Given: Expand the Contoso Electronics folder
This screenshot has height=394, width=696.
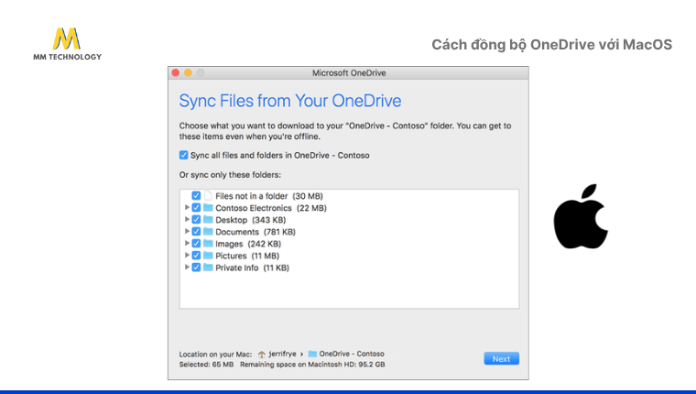Looking at the screenshot, I should point(187,207).
